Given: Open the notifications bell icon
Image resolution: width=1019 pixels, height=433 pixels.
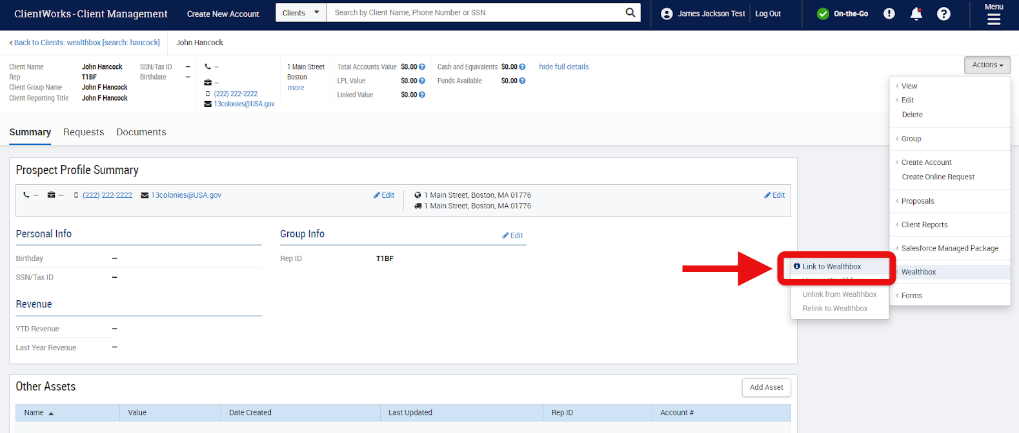Looking at the screenshot, I should (916, 14).
